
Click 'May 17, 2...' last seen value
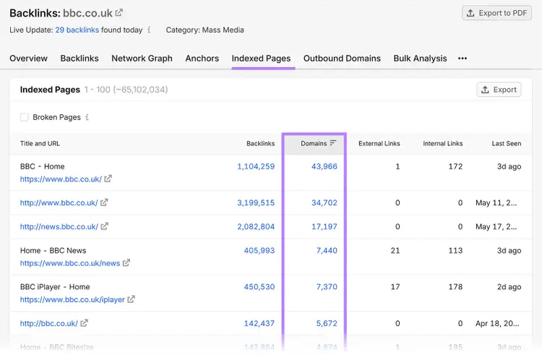(x=496, y=226)
